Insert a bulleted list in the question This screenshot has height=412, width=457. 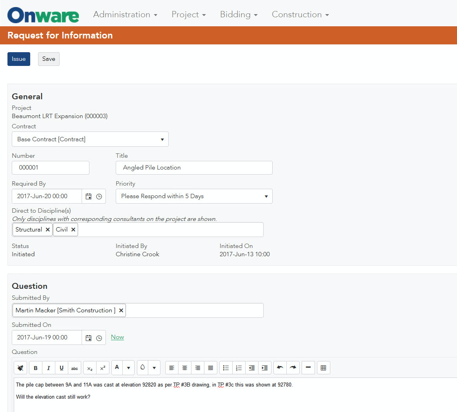pyautogui.click(x=226, y=368)
